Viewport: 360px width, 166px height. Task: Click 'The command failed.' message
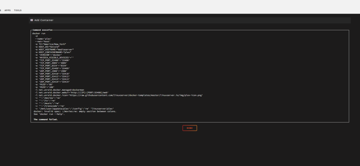46,120
